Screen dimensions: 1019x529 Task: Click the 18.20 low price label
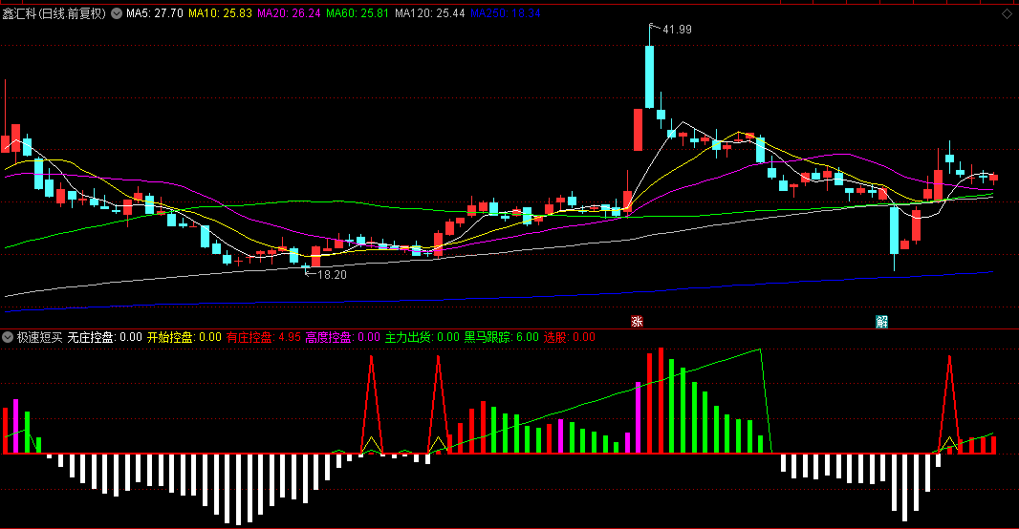332,275
